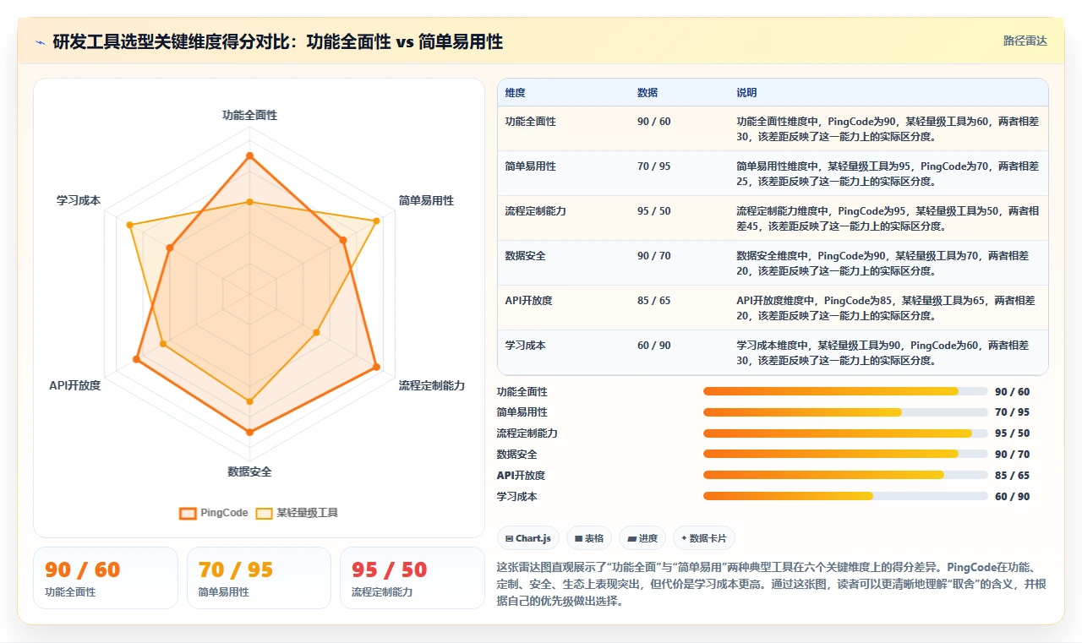Click the 学习成本 progress bar
1082x643 pixels.
pos(845,496)
